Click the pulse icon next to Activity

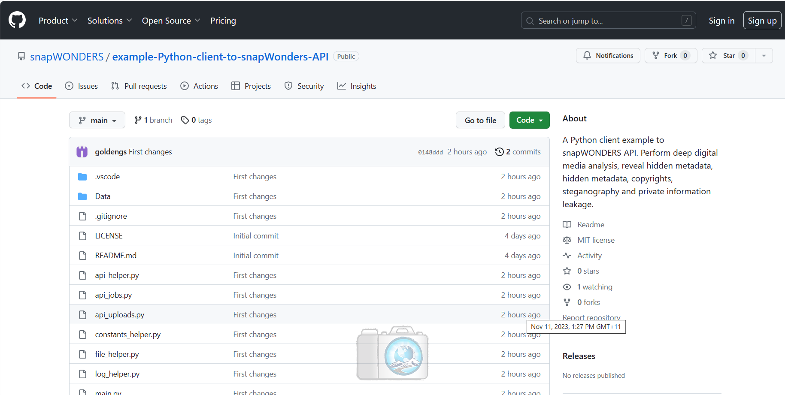tap(567, 256)
